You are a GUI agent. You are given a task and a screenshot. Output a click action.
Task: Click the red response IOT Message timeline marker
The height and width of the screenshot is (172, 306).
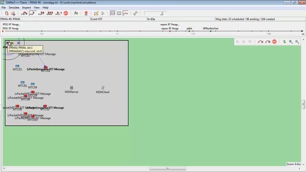click(x=170, y=31)
